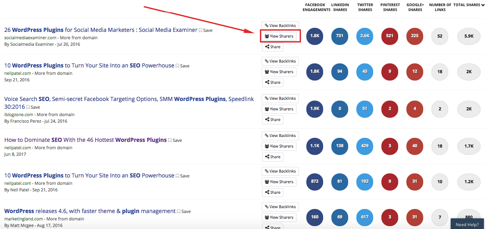Select the 1.9K Facebook engagements circle
The width and height of the screenshot is (488, 229).
[315, 109]
